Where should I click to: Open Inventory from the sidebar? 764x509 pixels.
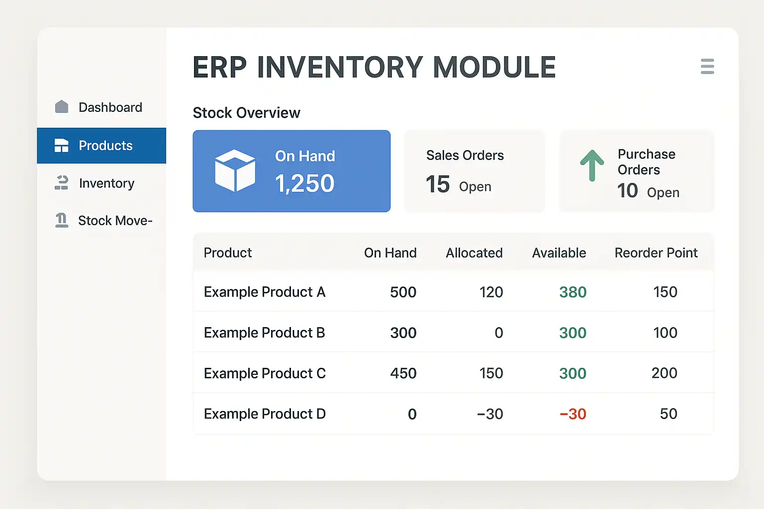click(x=101, y=183)
